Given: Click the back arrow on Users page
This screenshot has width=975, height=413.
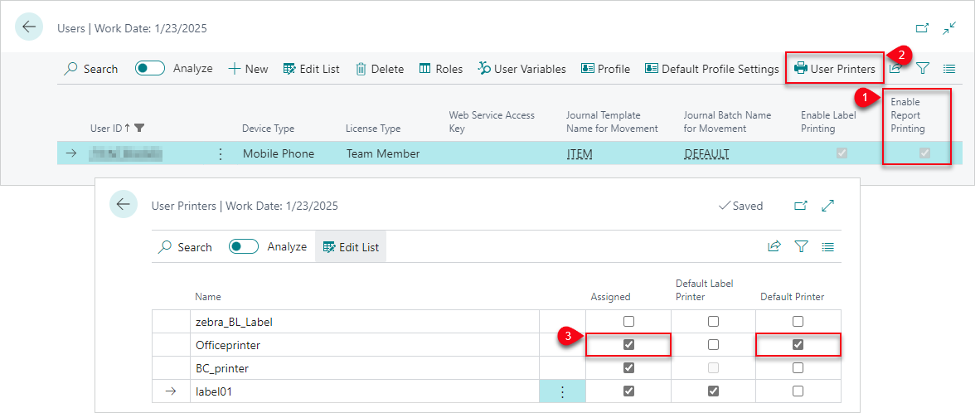Looking at the screenshot, I should [29, 27].
